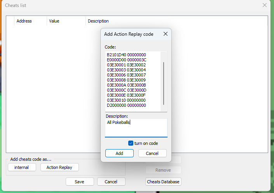Open the Cheats Database
Image resolution: width=274 pixels, height=193 pixels.
[x=163, y=182]
